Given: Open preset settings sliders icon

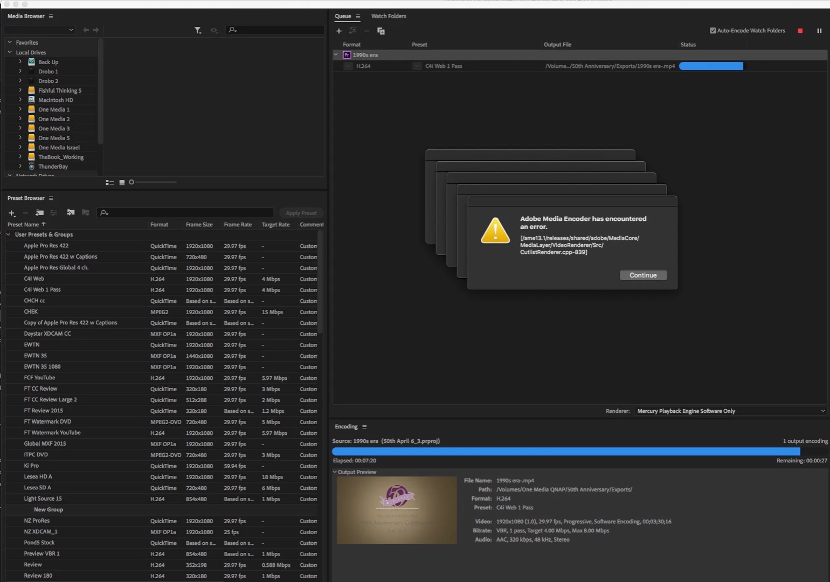Looking at the screenshot, I should pyautogui.click(x=53, y=213).
